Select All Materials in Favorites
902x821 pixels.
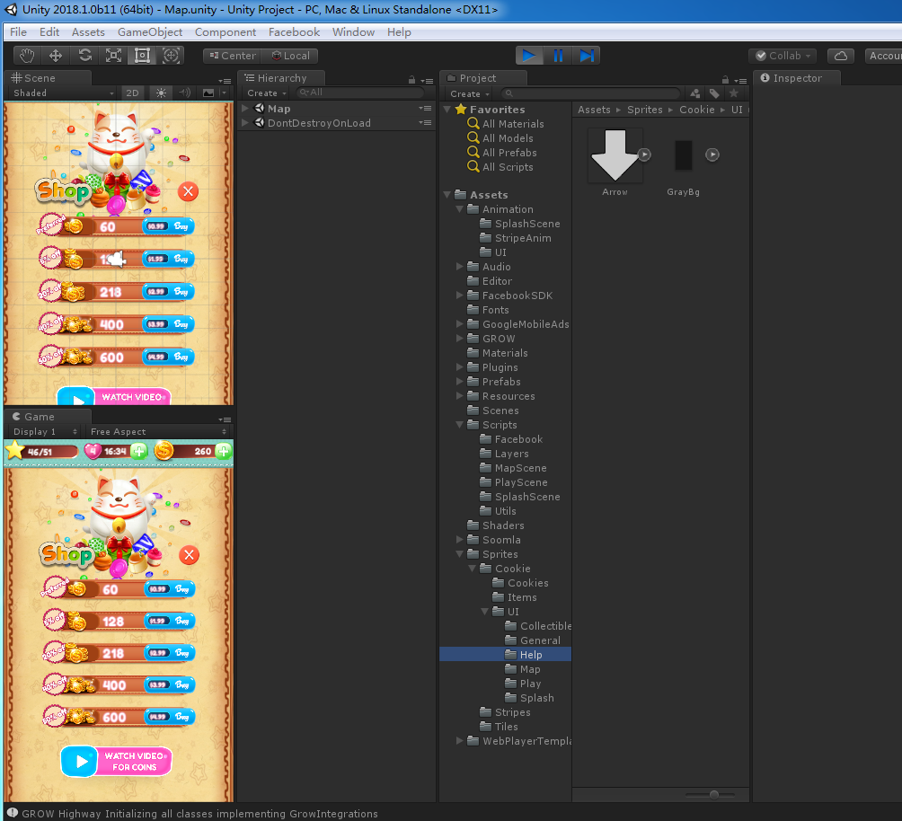tap(513, 124)
